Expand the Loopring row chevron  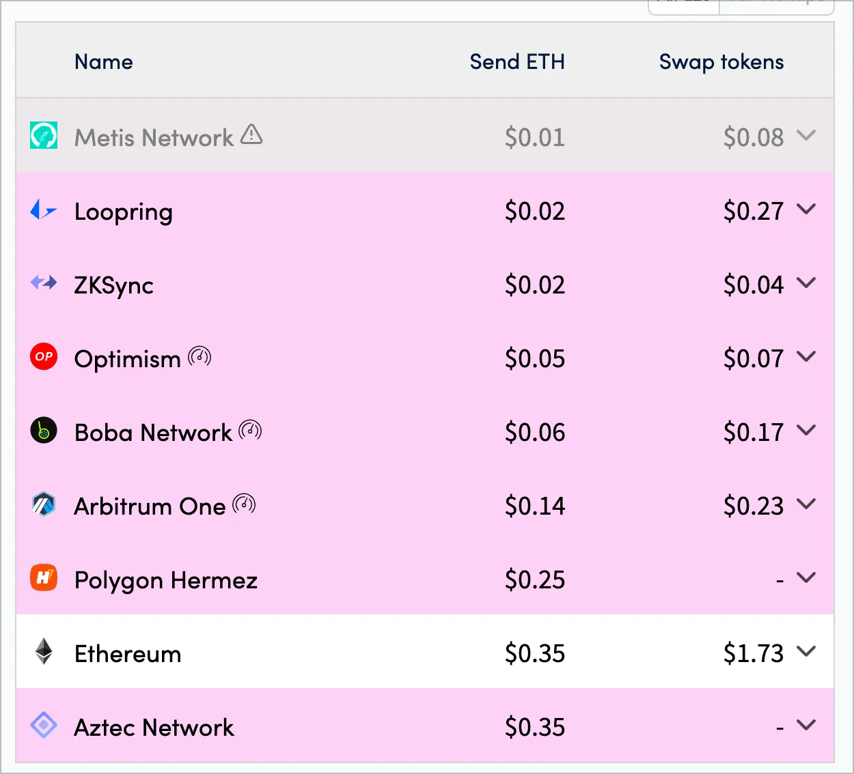click(x=806, y=210)
